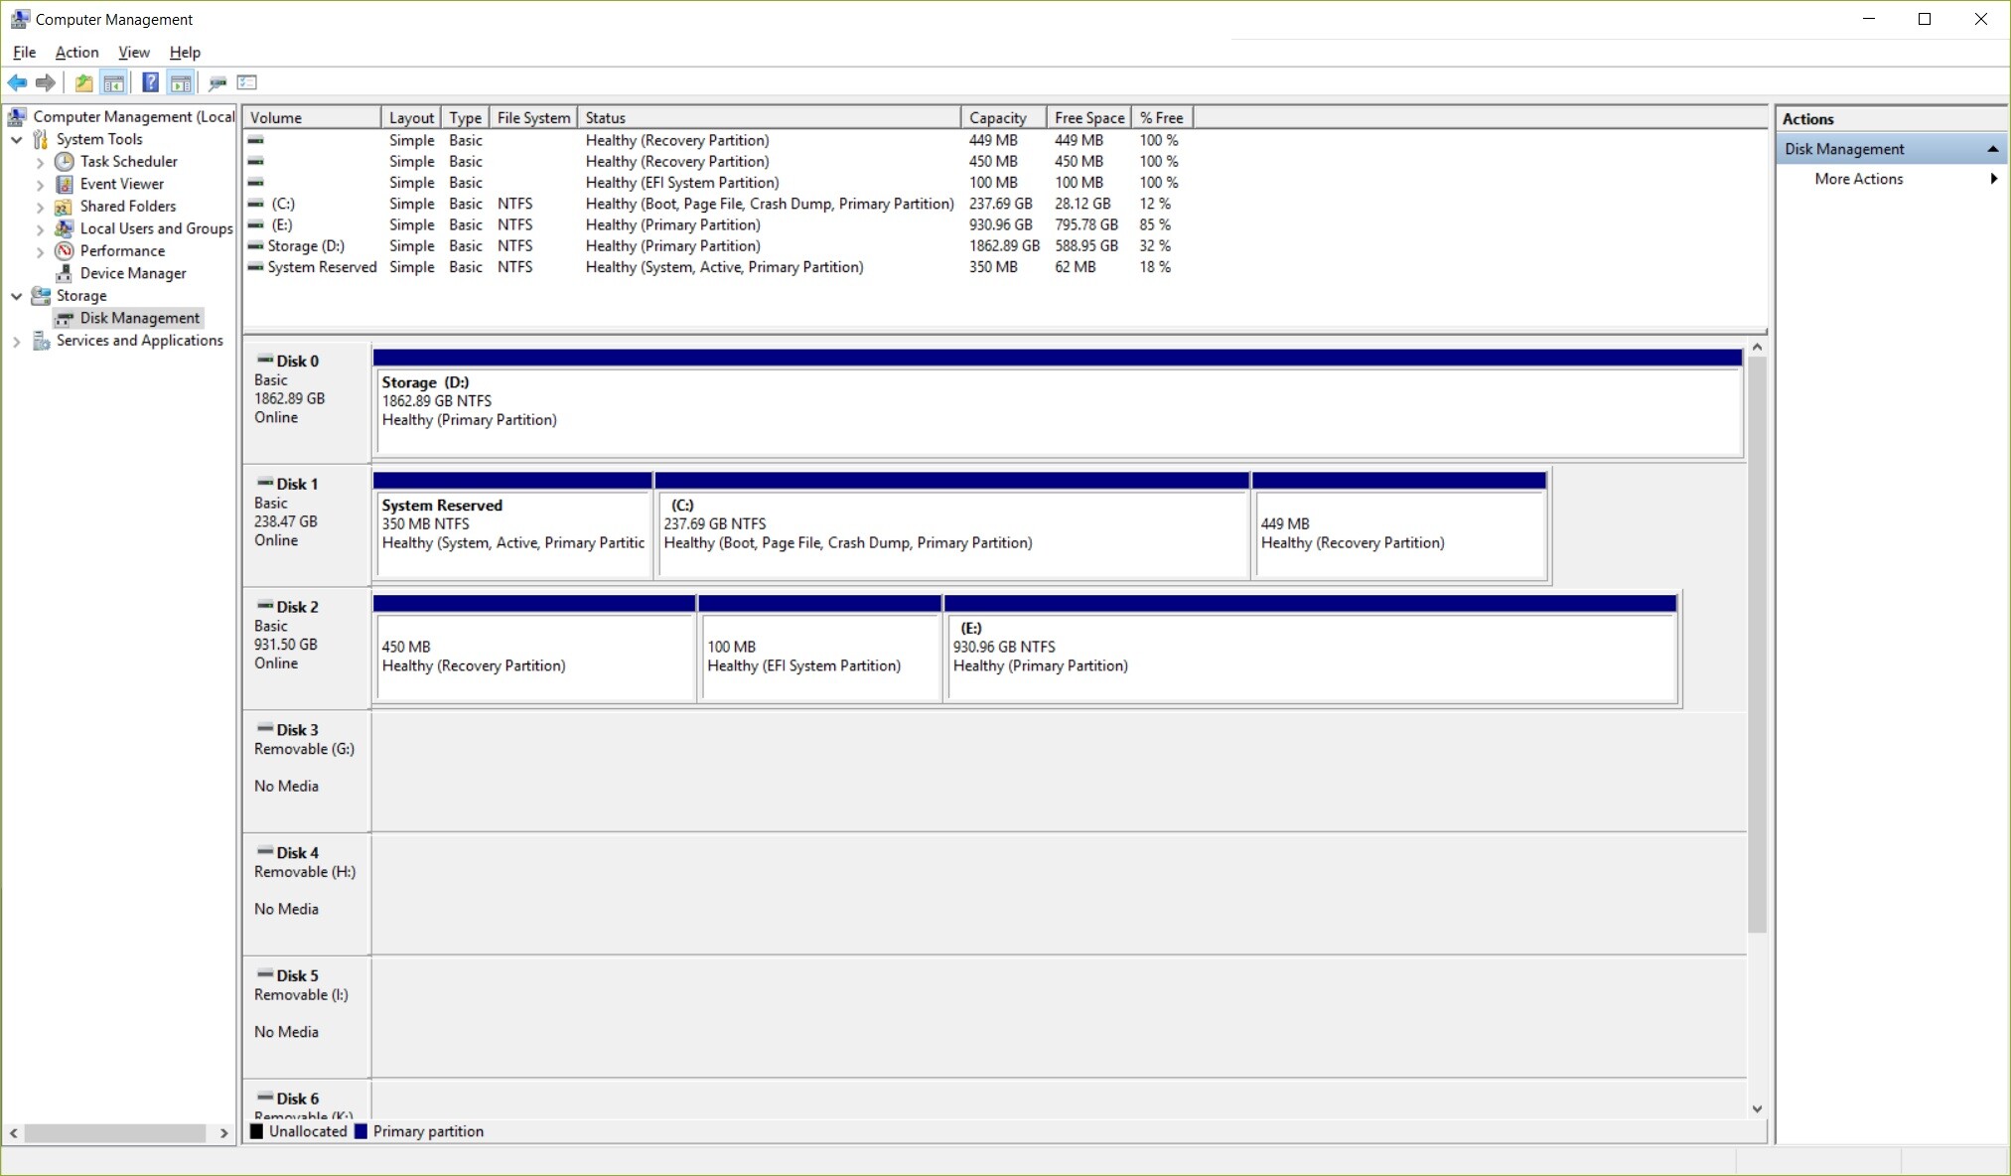Viewport: 2011px width, 1176px height.
Task: Expand the Performance tree node
Action: [x=40, y=251]
